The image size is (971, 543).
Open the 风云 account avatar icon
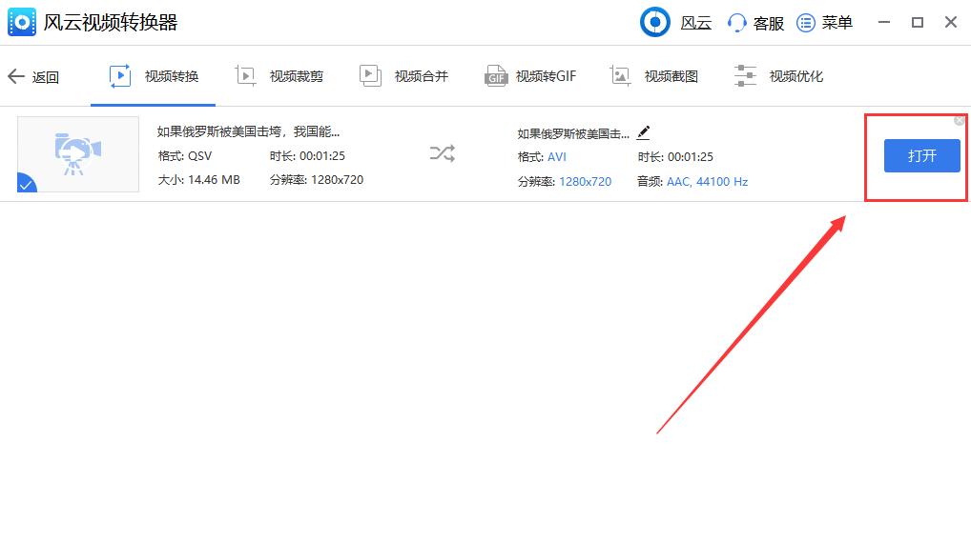click(x=654, y=22)
